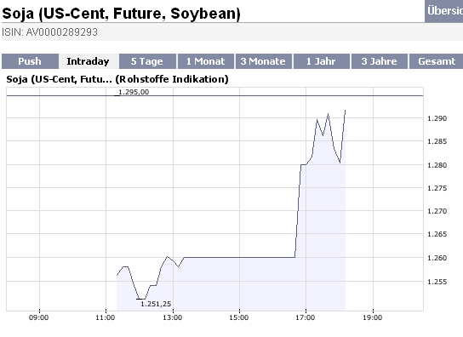463x337 pixels.
Task: Click the 13:00 time axis label
Action: point(173,317)
